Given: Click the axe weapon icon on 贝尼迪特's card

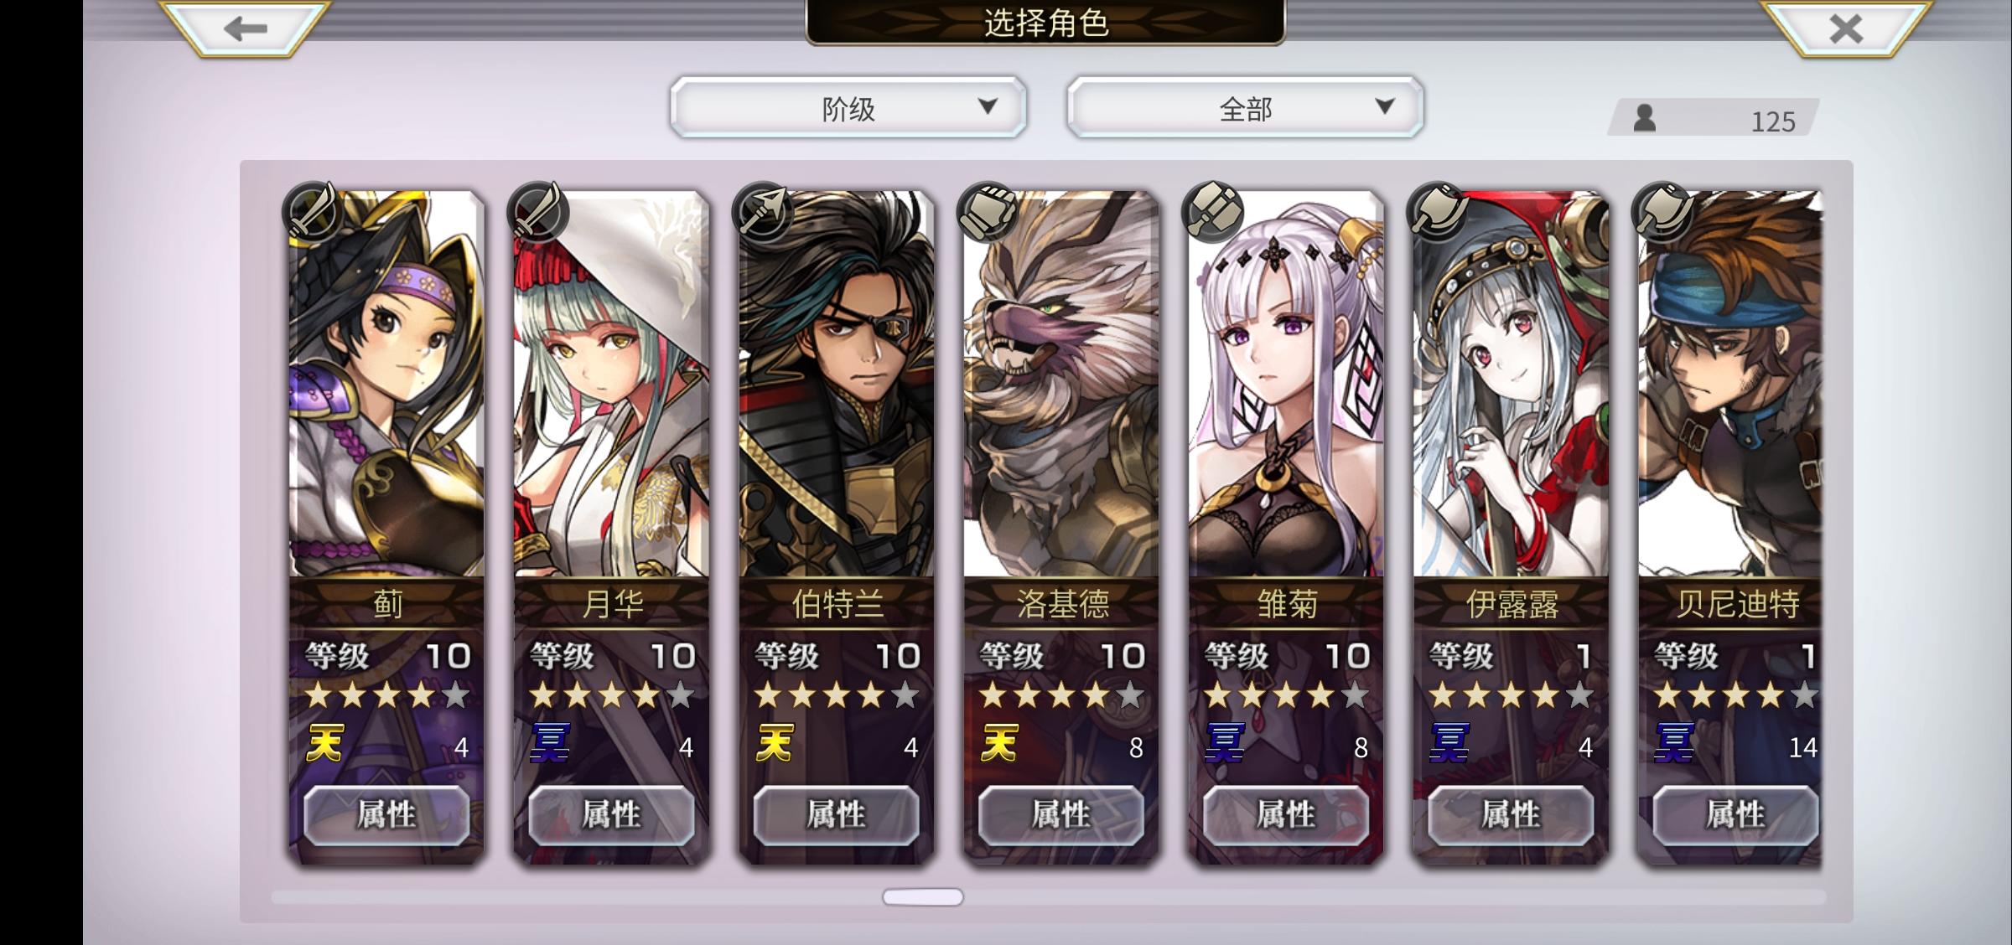Looking at the screenshot, I should click(1662, 212).
